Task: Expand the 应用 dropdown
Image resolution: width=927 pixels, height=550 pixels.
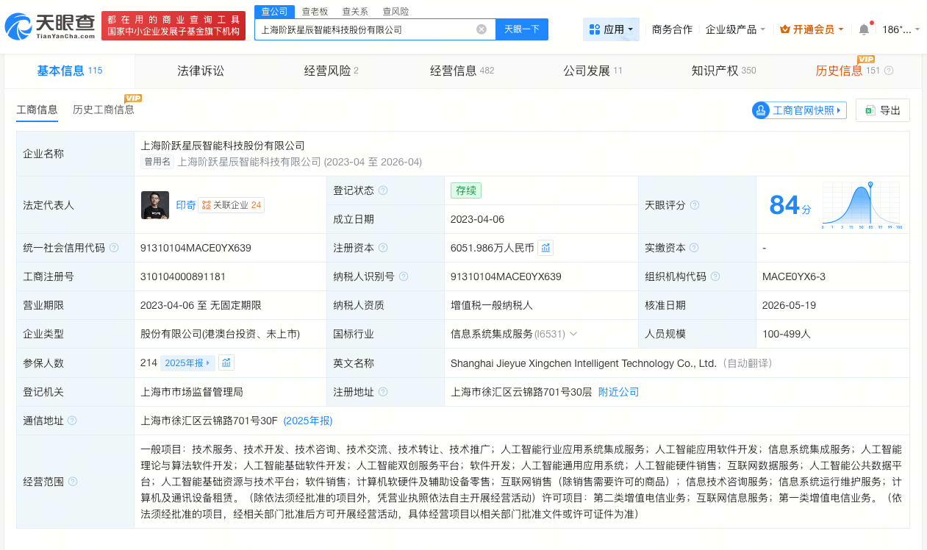Action: coord(611,29)
